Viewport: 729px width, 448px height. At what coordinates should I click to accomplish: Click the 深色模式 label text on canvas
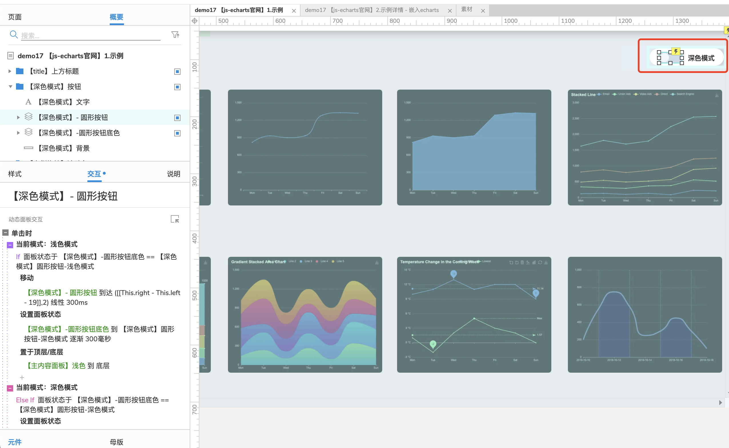coord(701,58)
